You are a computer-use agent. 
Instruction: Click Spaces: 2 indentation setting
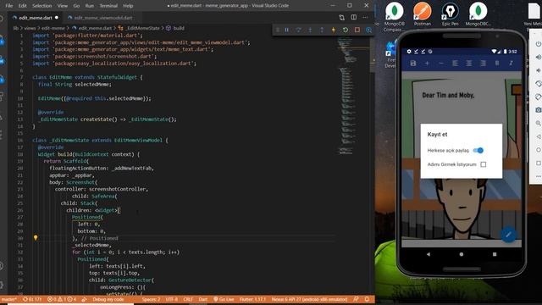(151, 299)
